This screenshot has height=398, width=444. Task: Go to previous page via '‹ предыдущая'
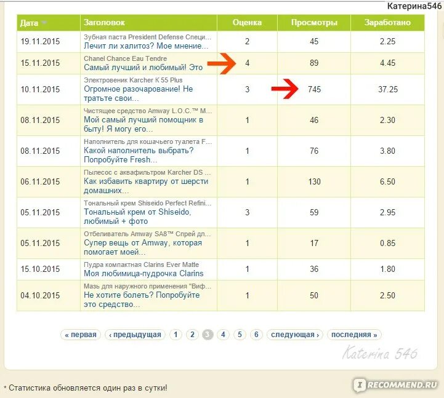(135, 335)
